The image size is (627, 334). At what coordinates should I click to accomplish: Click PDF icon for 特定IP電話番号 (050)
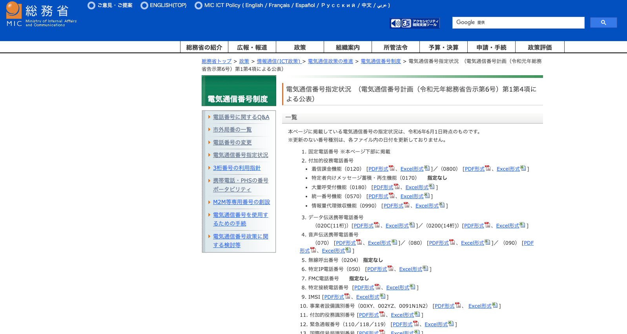pyautogui.click(x=390, y=268)
